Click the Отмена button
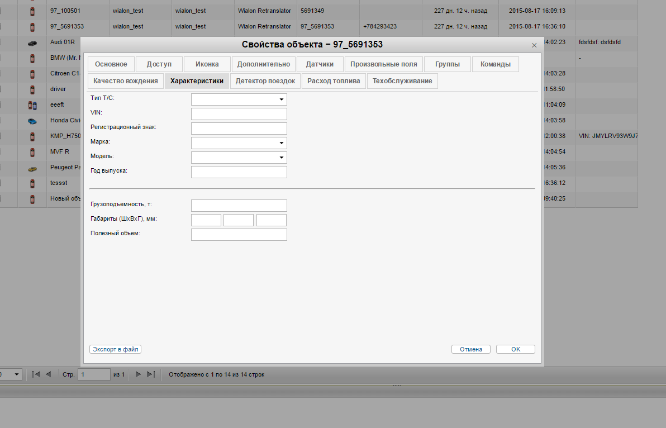Image resolution: width=666 pixels, height=428 pixels. point(470,349)
